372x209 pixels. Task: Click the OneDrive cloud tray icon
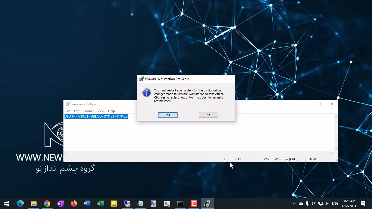pos(301,204)
